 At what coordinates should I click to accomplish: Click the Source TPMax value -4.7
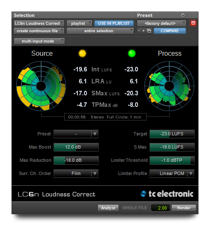tap(82, 105)
